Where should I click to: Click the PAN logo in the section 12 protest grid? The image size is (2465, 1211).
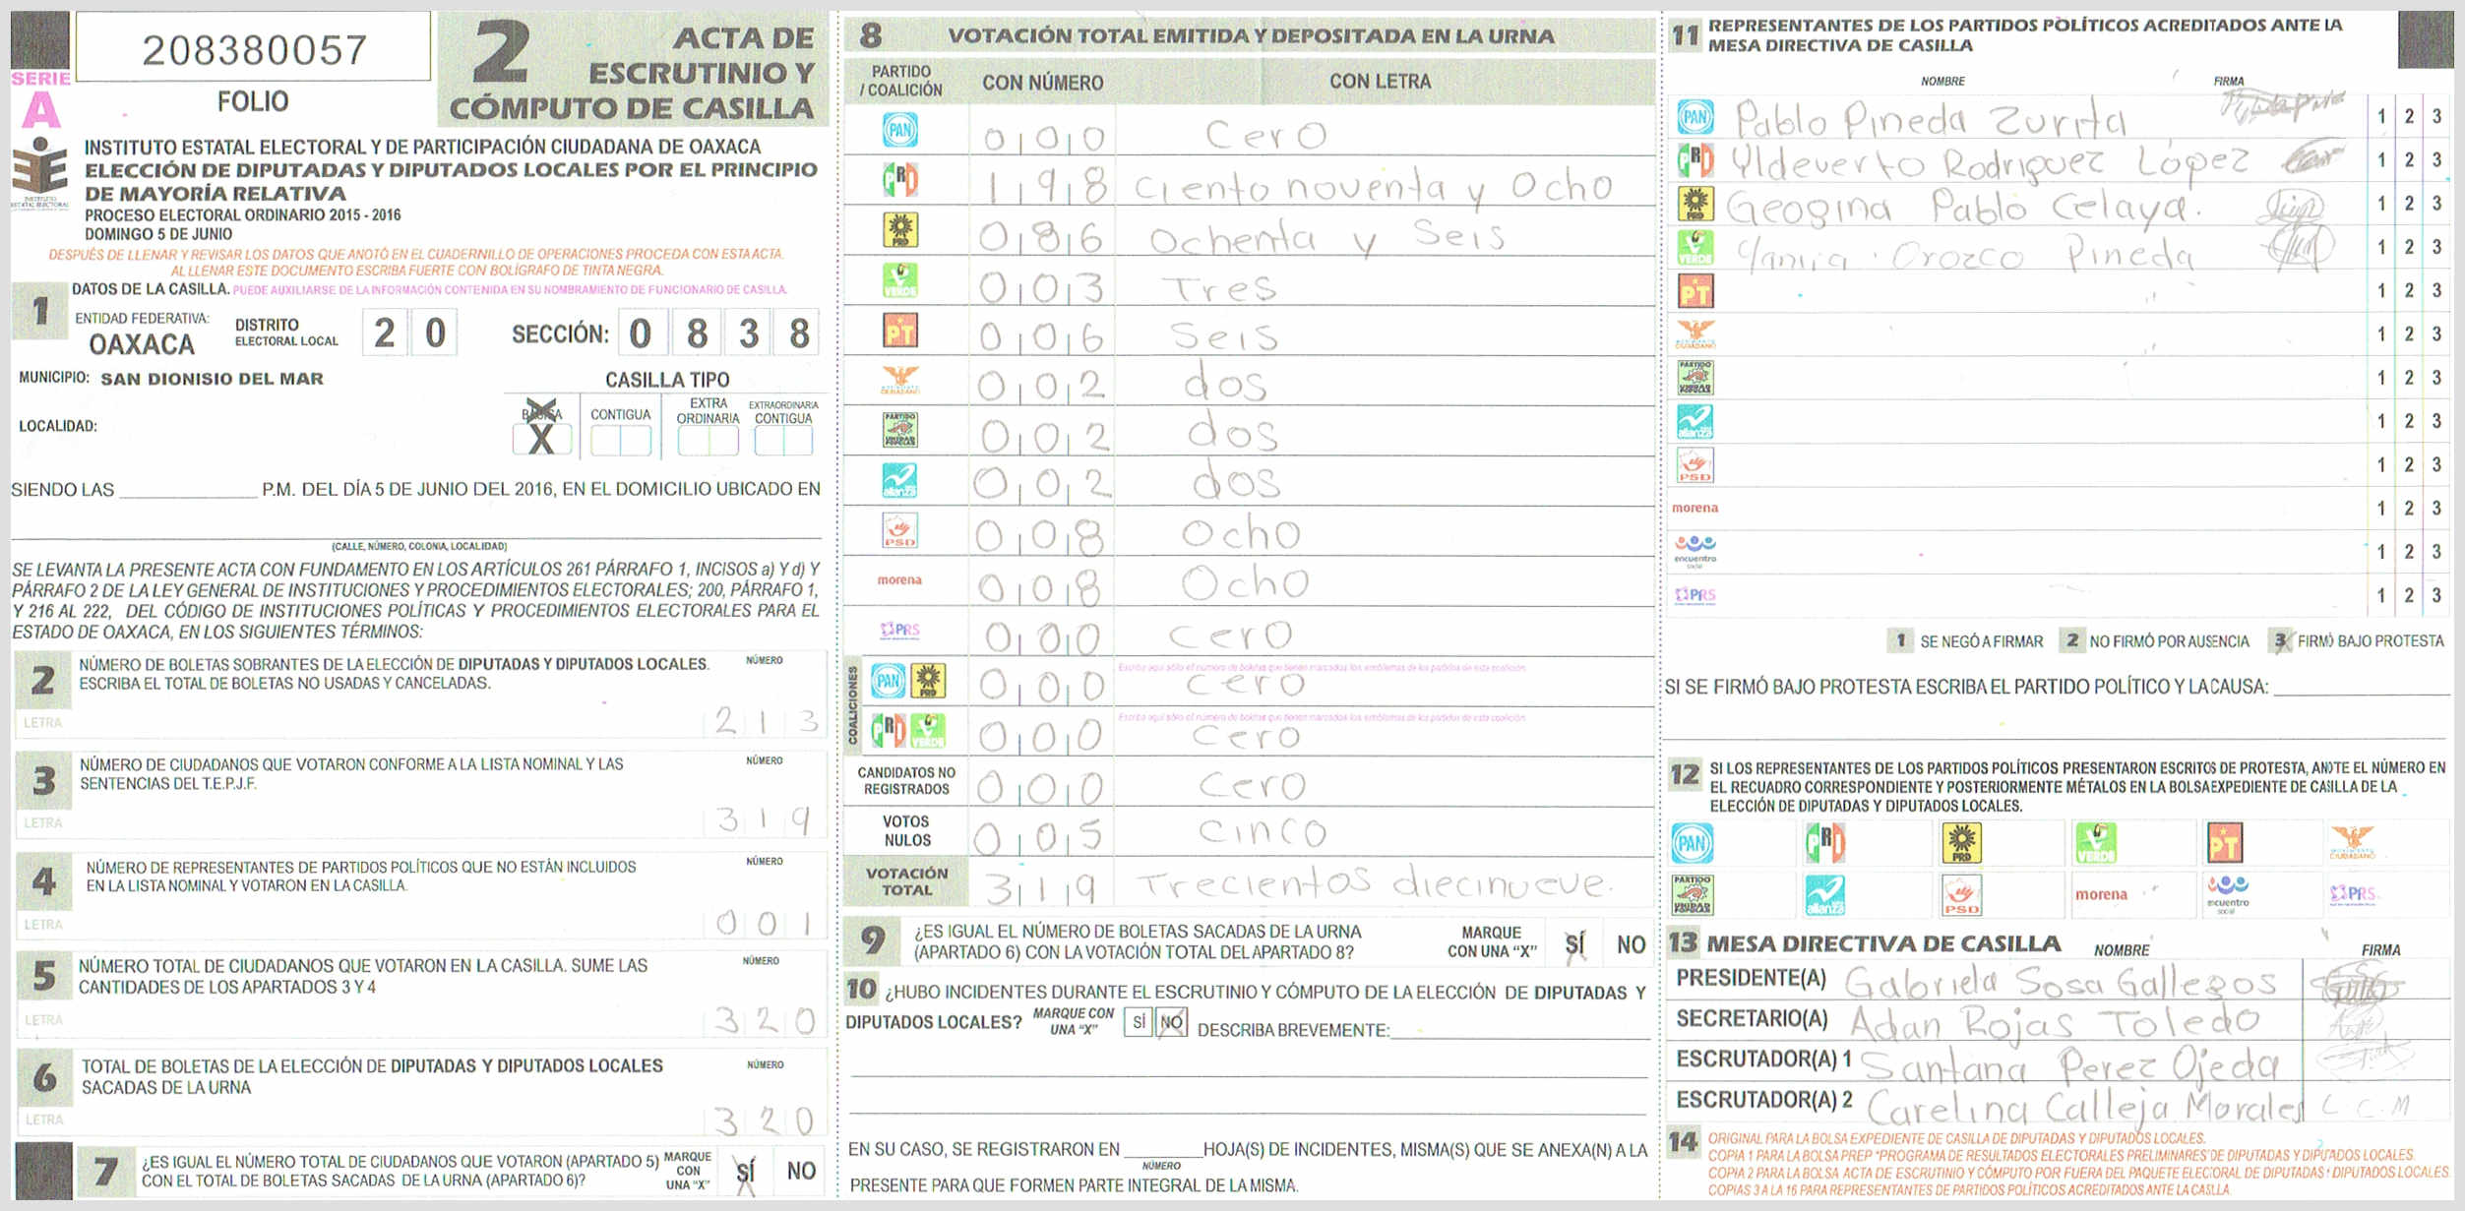[1693, 843]
